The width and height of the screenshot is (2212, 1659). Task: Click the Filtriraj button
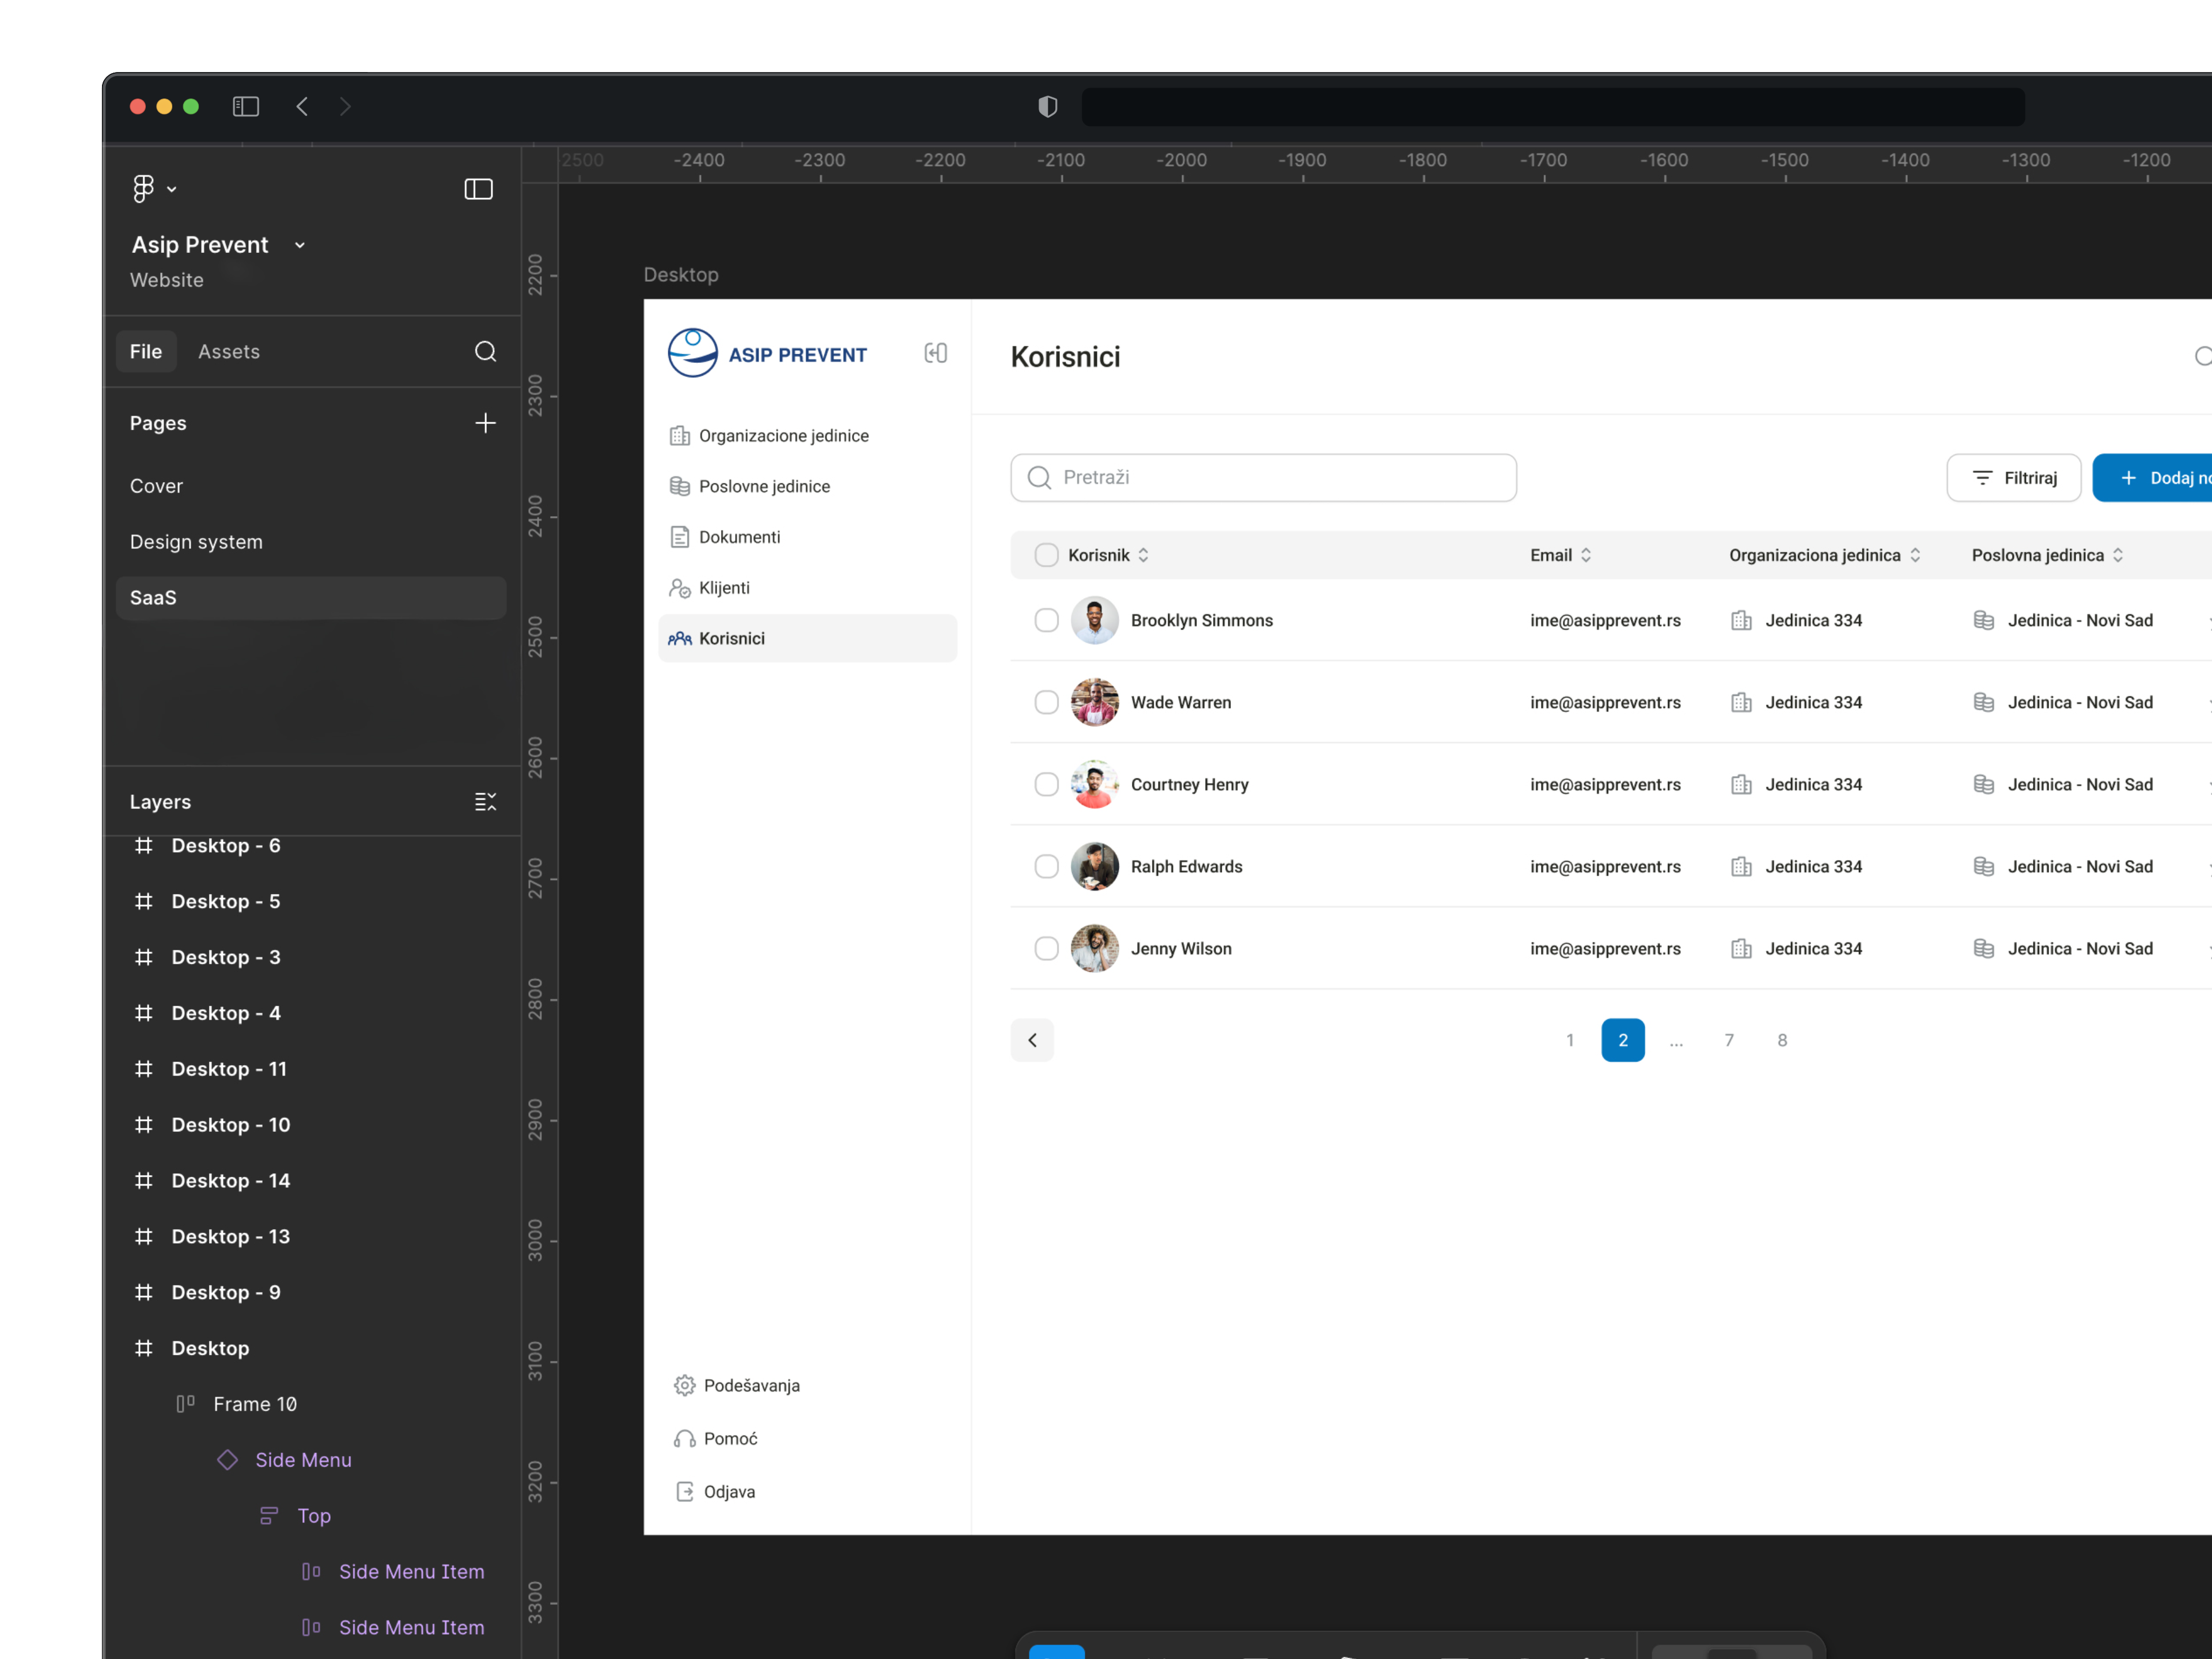click(x=2013, y=478)
